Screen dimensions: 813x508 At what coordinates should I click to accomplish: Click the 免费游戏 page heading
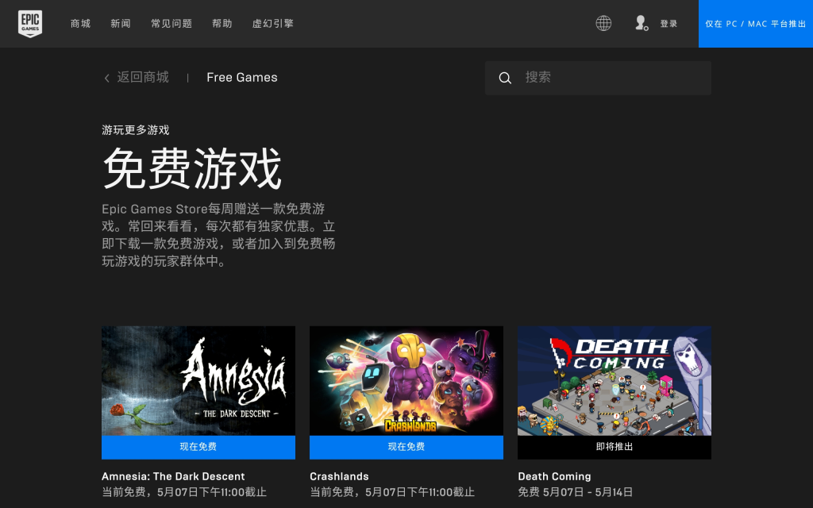pyautogui.click(x=192, y=168)
